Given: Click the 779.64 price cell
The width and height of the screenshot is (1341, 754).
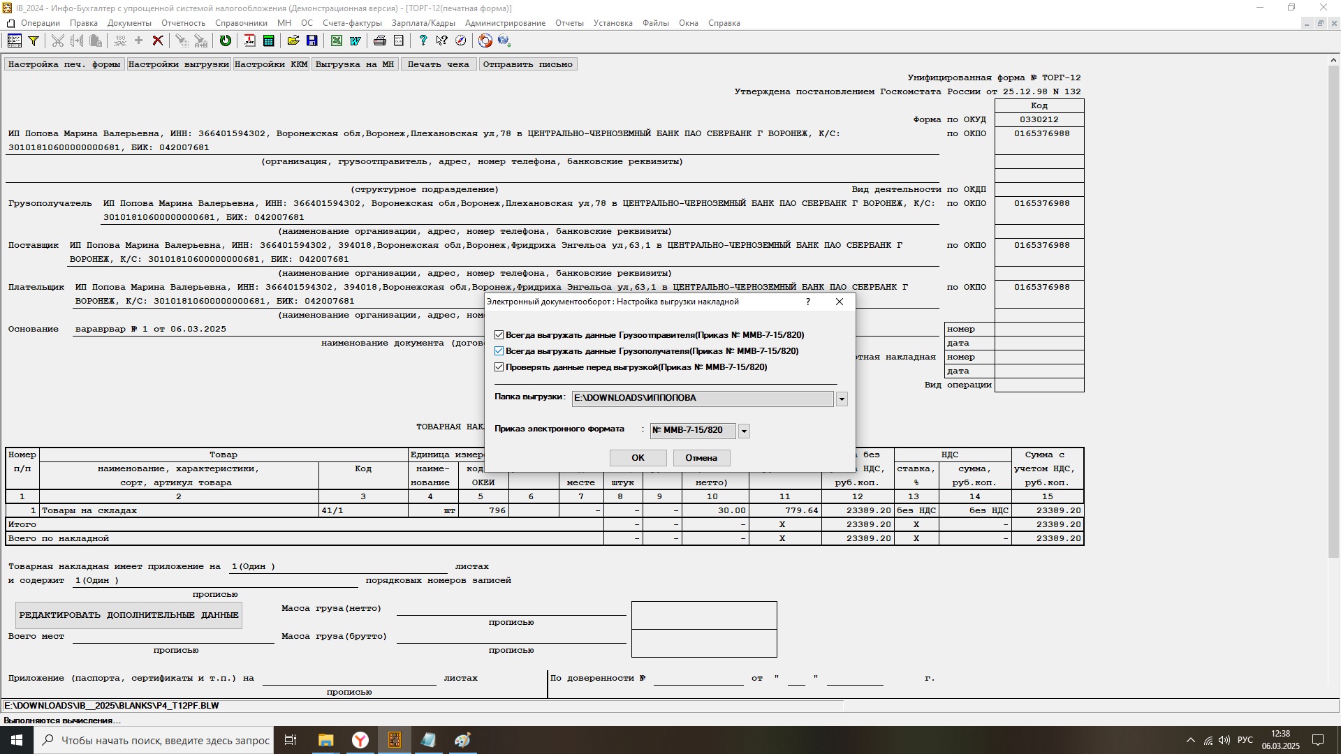Looking at the screenshot, I should [785, 511].
